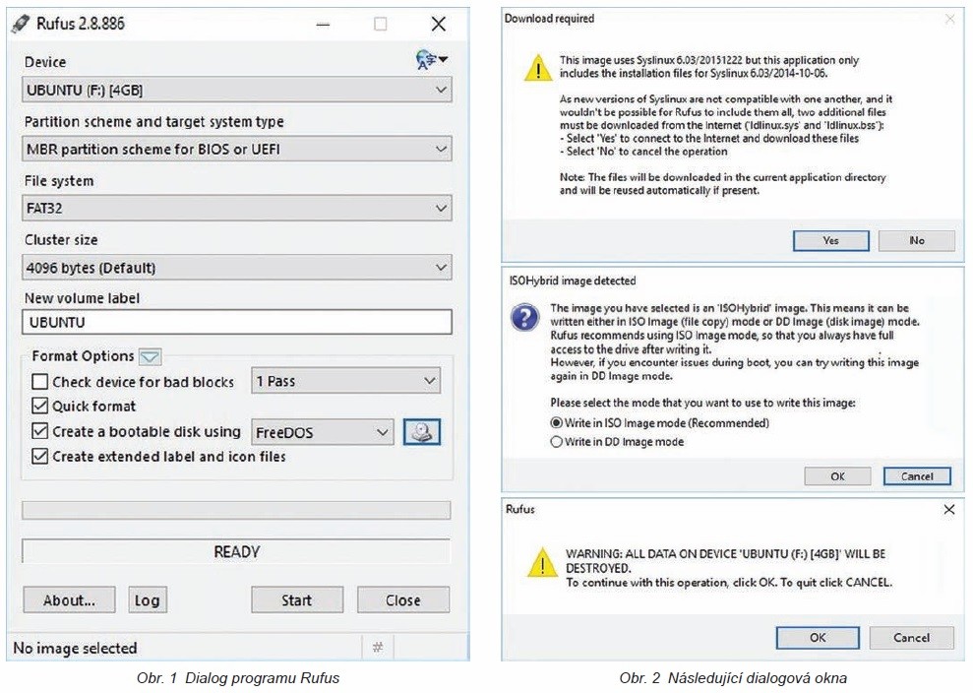Click OK in ISOHybrid image dialog

tap(837, 476)
